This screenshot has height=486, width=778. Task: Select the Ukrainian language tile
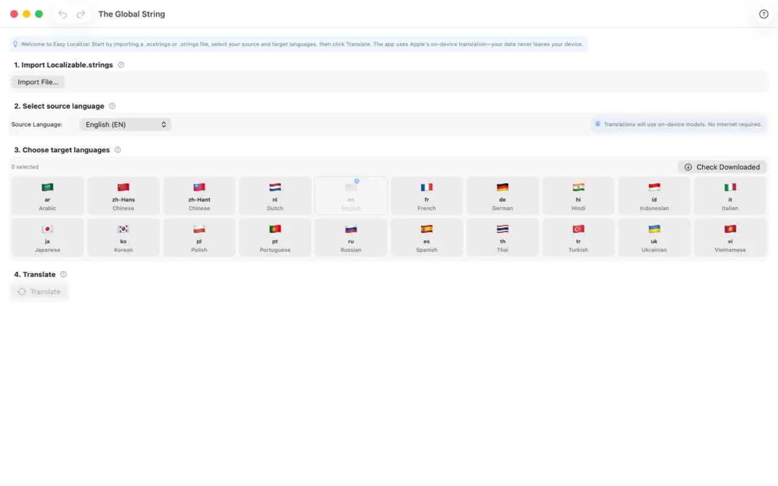[654, 238]
